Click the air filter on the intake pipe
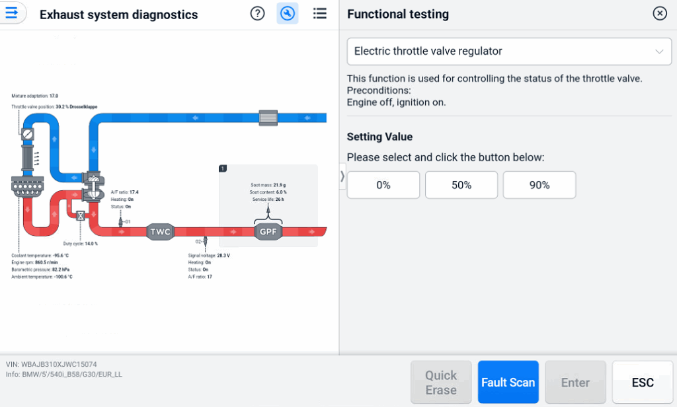677x407 pixels. 270,118
